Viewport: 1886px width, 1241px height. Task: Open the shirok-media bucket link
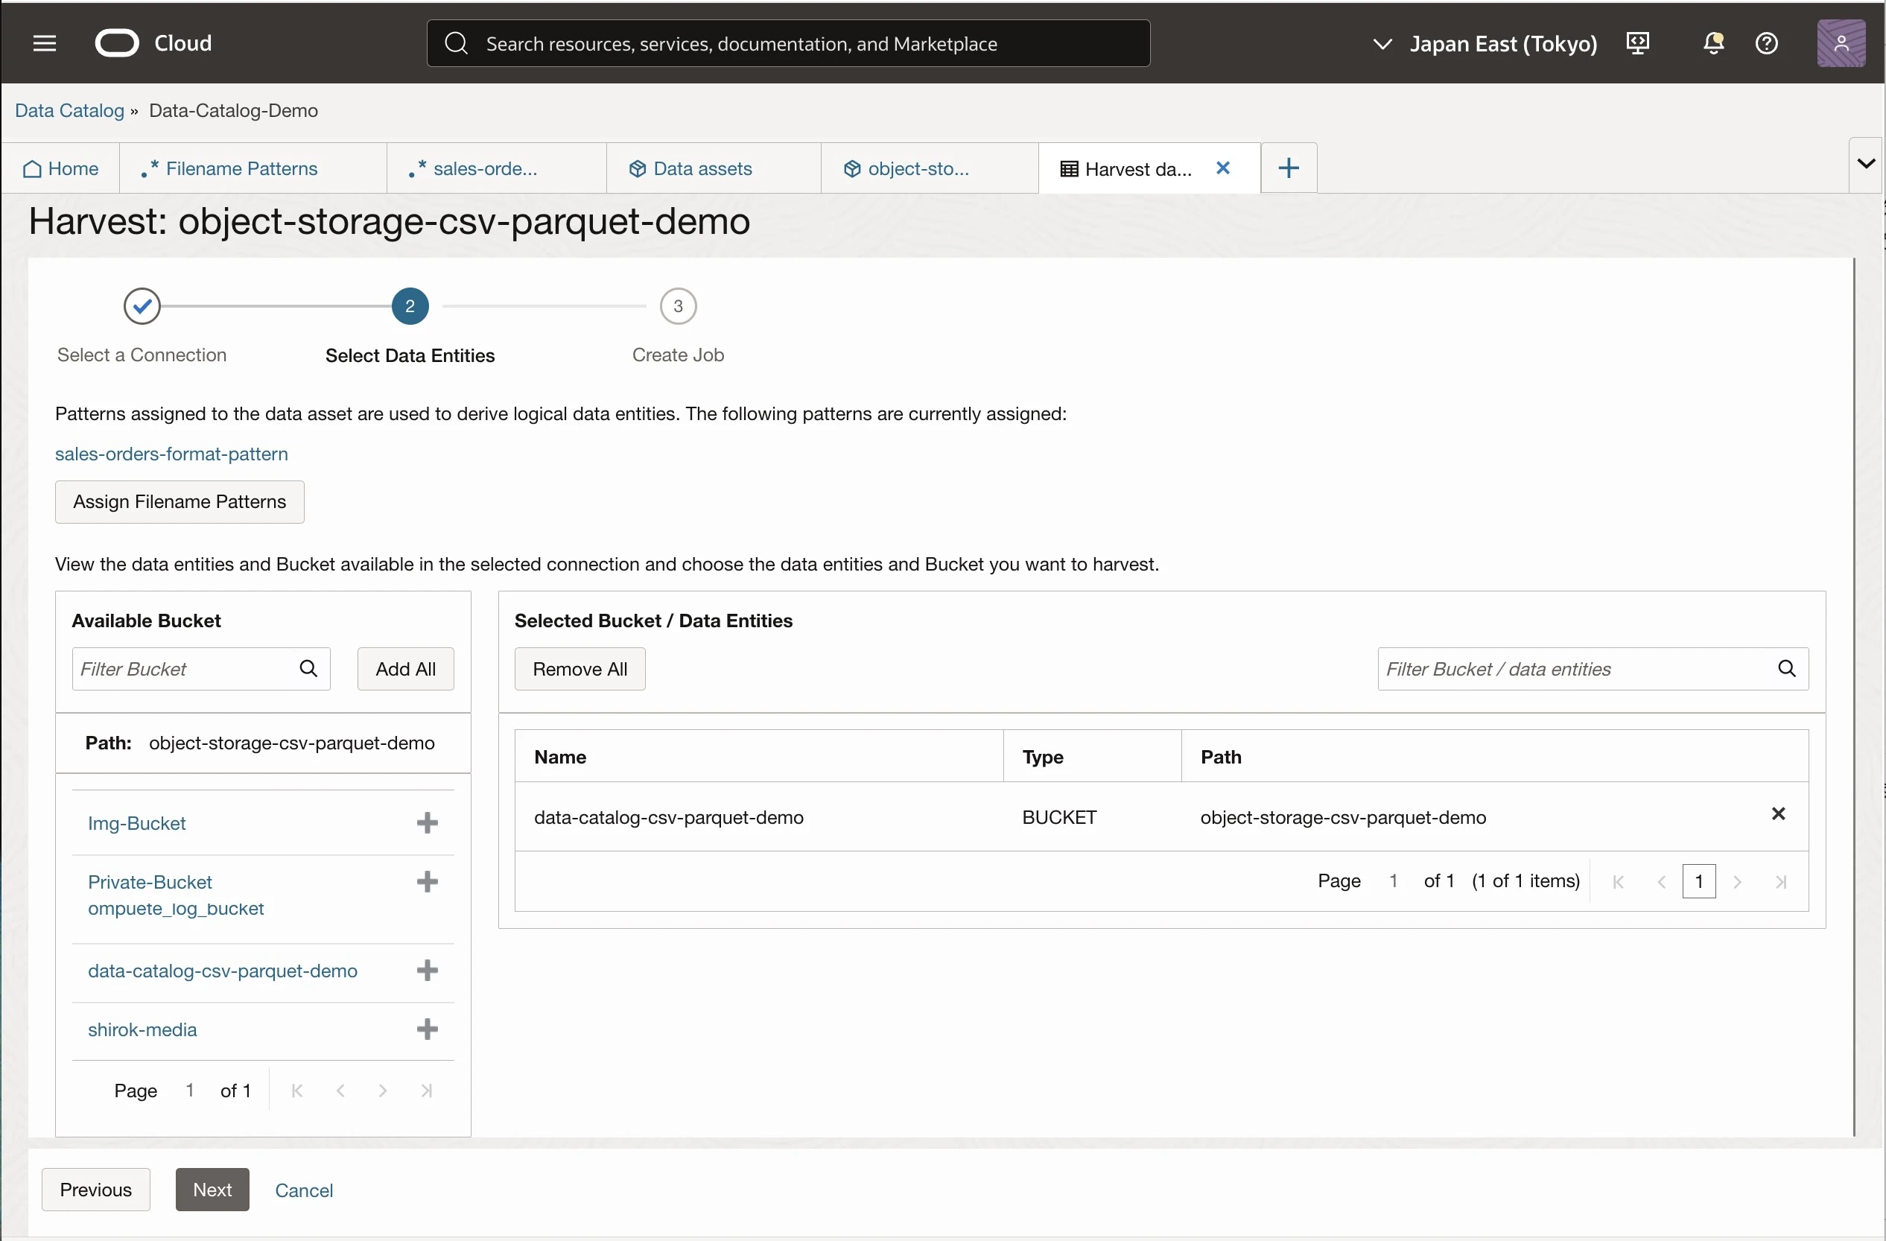tap(142, 1029)
